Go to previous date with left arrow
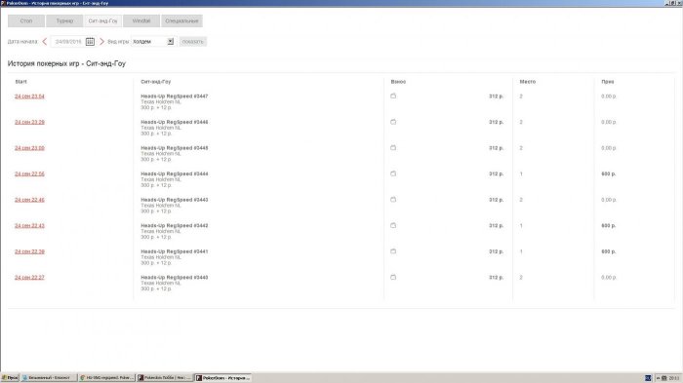This screenshot has width=683, height=383. pos(45,41)
